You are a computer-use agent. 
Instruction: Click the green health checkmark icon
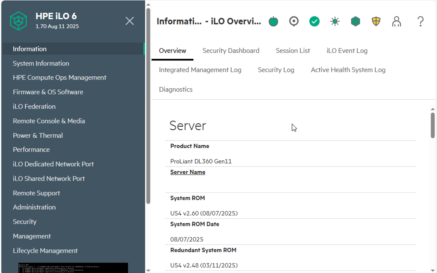[x=314, y=21]
